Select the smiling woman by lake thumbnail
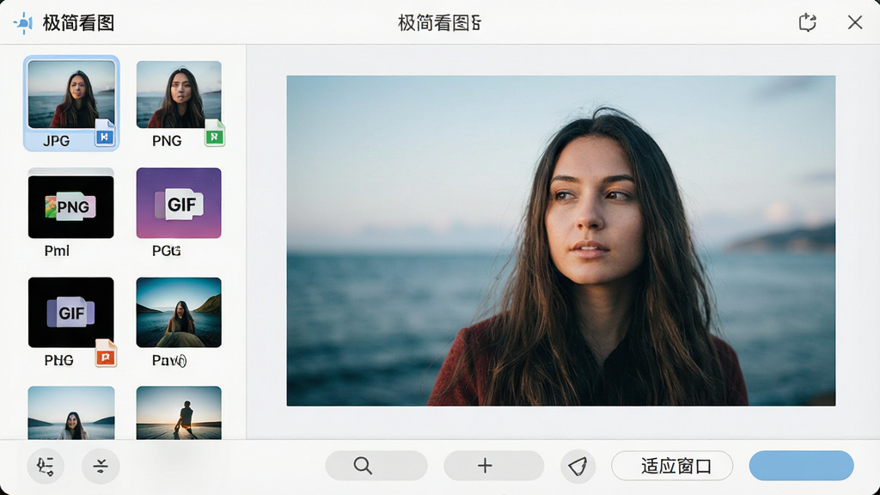This screenshot has height=495, width=880. point(71,412)
